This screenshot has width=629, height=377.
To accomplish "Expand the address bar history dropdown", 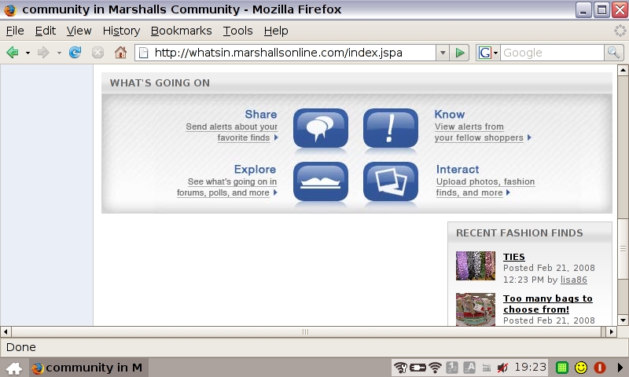I will 443,53.
